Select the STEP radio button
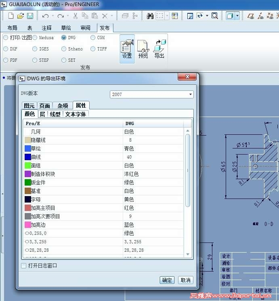 pos(35,60)
